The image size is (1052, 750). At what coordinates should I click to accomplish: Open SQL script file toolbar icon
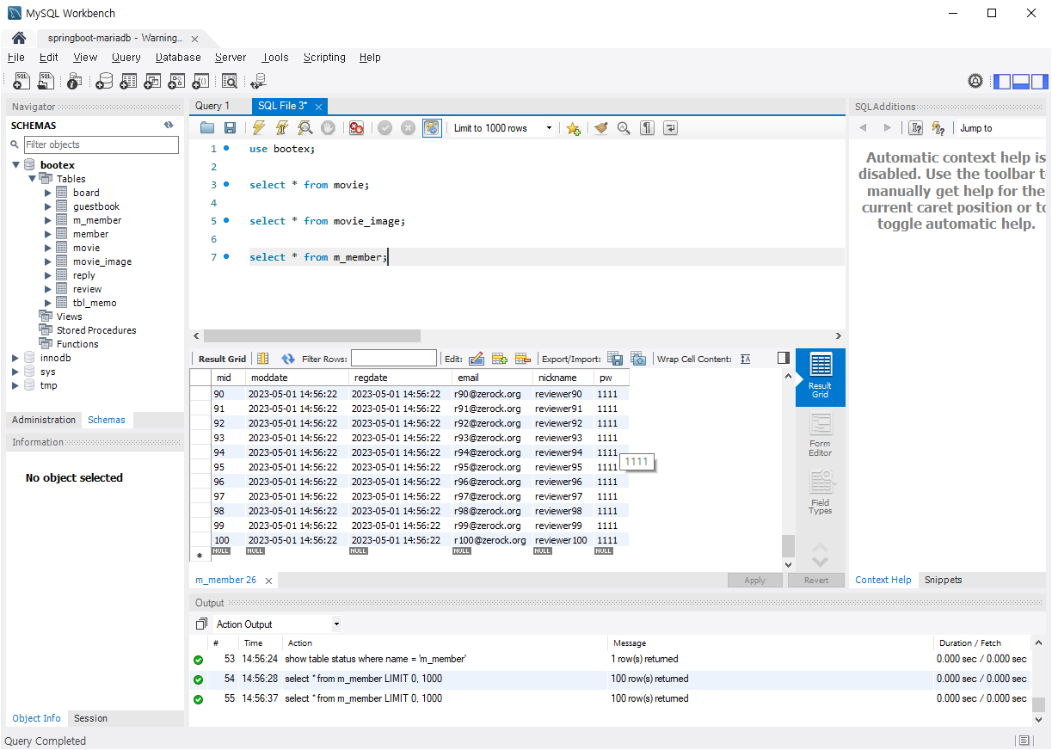(46, 81)
